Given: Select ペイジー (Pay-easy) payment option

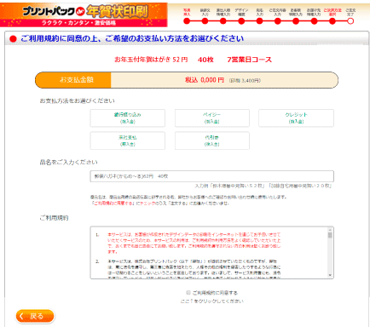Looking at the screenshot, I should (x=212, y=118).
